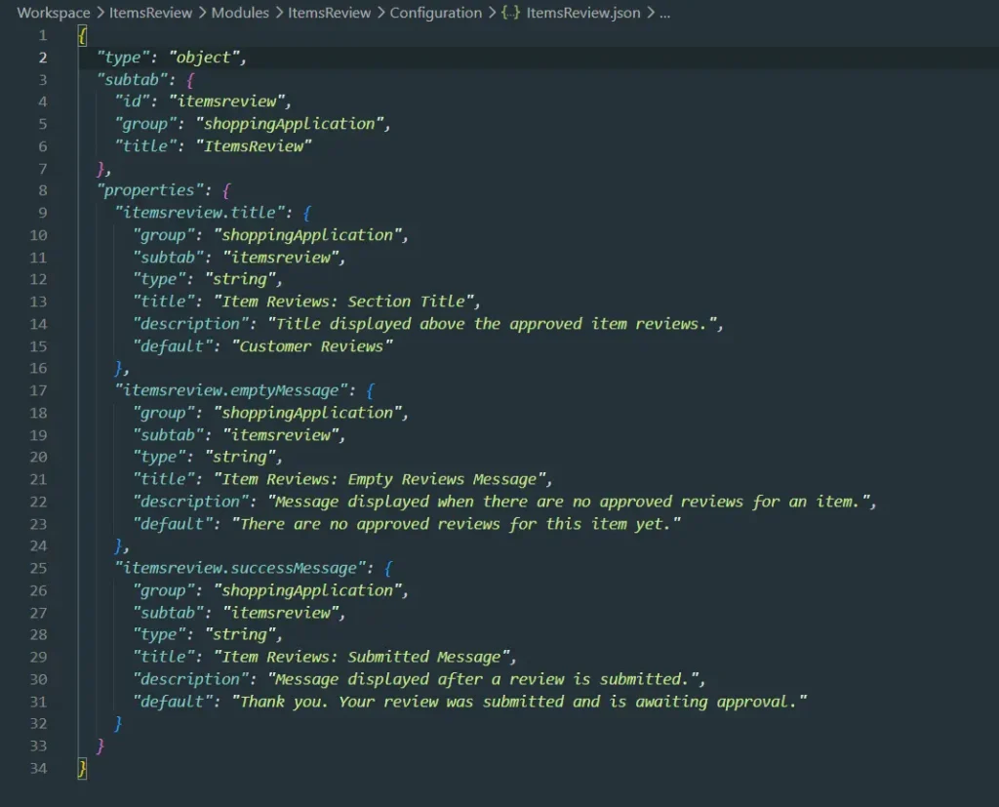
Task: Click "Message displayed when there are no approved reviews" text
Action: coord(507,502)
